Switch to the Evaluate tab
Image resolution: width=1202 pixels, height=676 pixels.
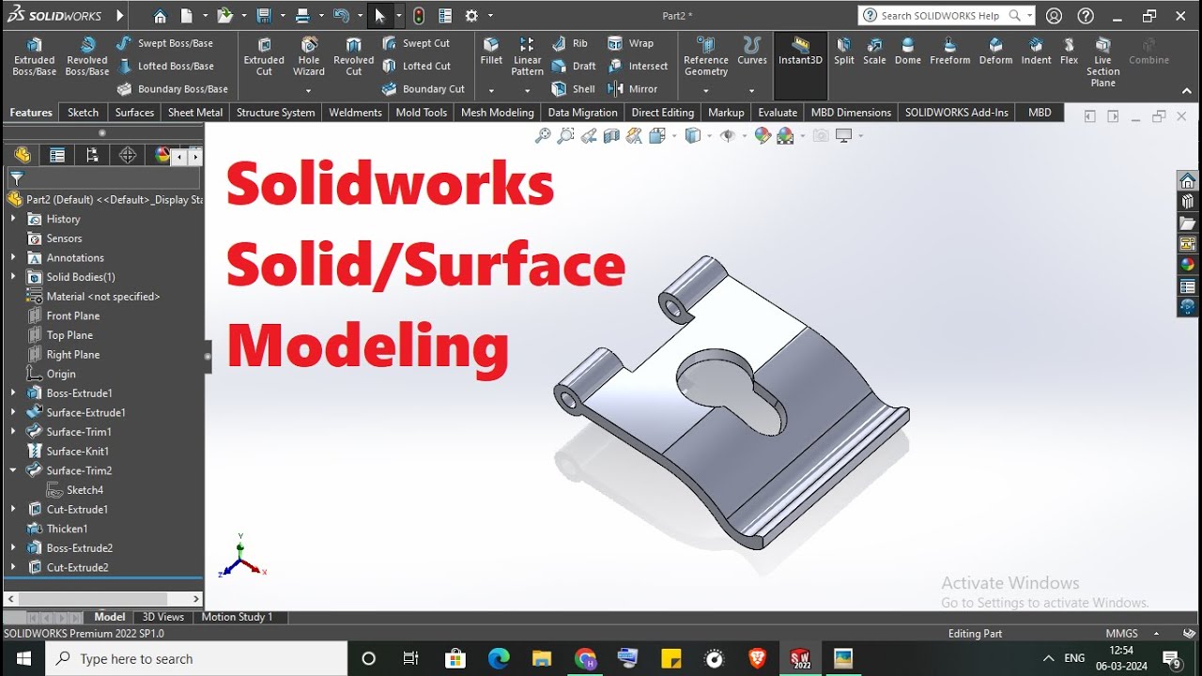click(x=778, y=113)
